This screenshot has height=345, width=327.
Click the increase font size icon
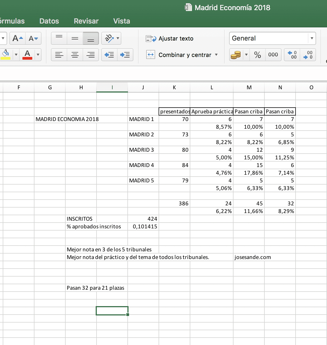(x=17, y=38)
